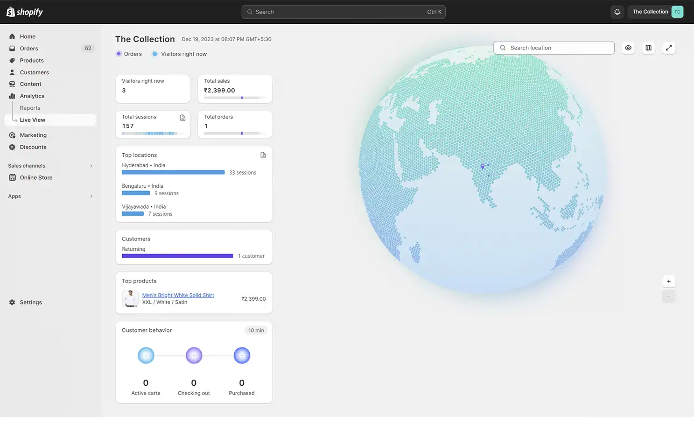Expand the Apps section
The height and width of the screenshot is (431, 694).
pos(91,196)
